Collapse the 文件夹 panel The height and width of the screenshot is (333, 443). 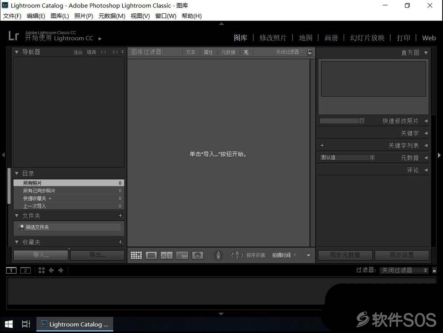click(17, 216)
